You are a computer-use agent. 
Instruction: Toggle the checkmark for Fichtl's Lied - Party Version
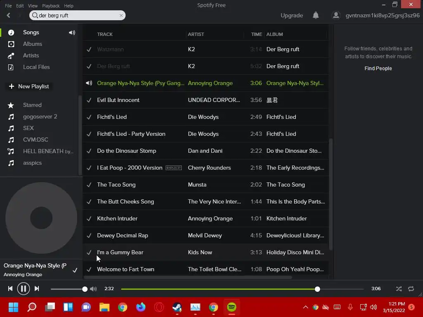[89, 134]
